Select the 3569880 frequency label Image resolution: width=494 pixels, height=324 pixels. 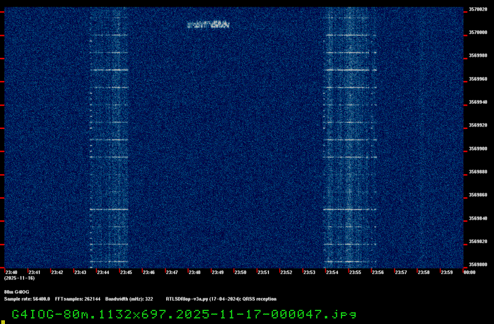pos(478,172)
